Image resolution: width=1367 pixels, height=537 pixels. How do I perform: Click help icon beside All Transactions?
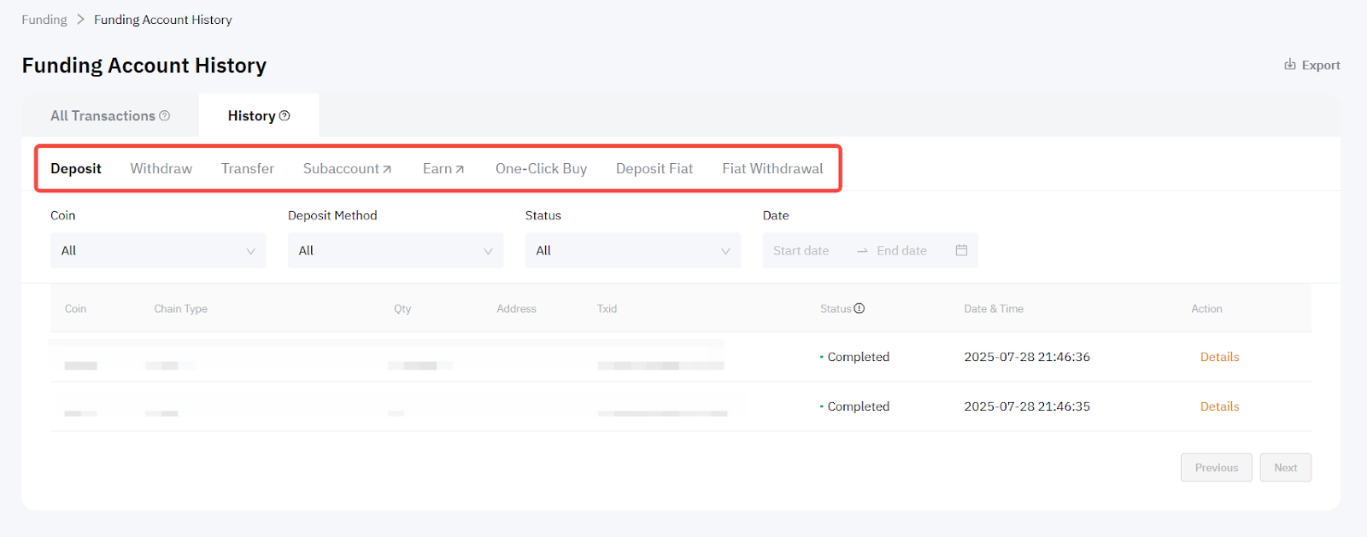point(165,116)
